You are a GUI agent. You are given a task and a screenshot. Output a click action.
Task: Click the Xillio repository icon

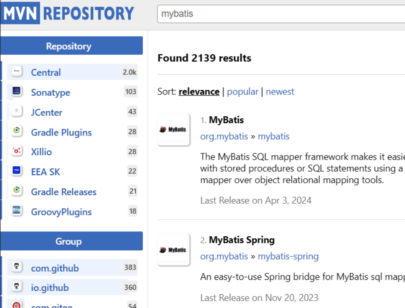[x=17, y=151]
